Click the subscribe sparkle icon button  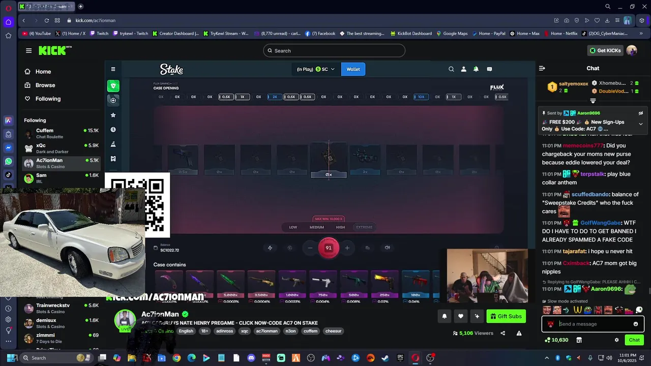tap(477, 316)
